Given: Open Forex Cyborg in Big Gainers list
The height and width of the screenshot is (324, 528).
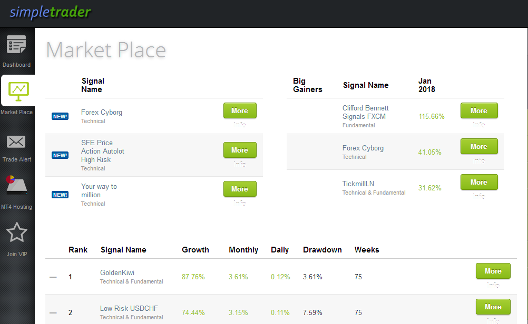Looking at the screenshot, I should (363, 148).
